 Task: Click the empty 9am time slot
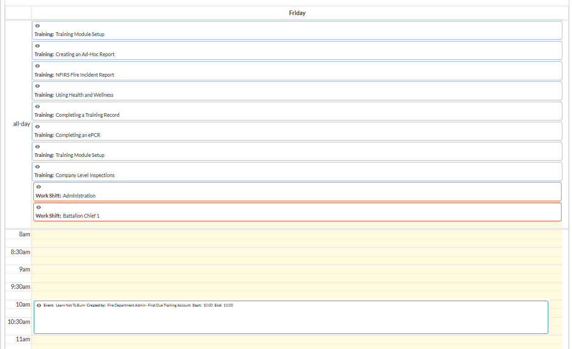click(297, 269)
